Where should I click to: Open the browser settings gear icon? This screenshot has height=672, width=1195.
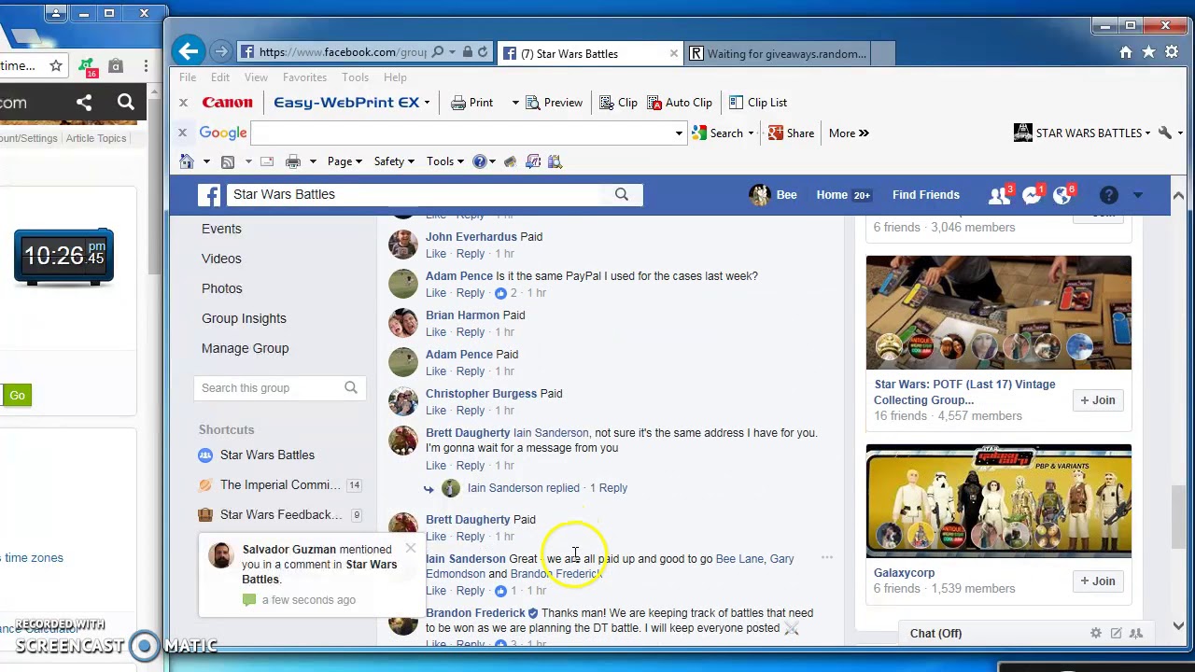point(1172,53)
